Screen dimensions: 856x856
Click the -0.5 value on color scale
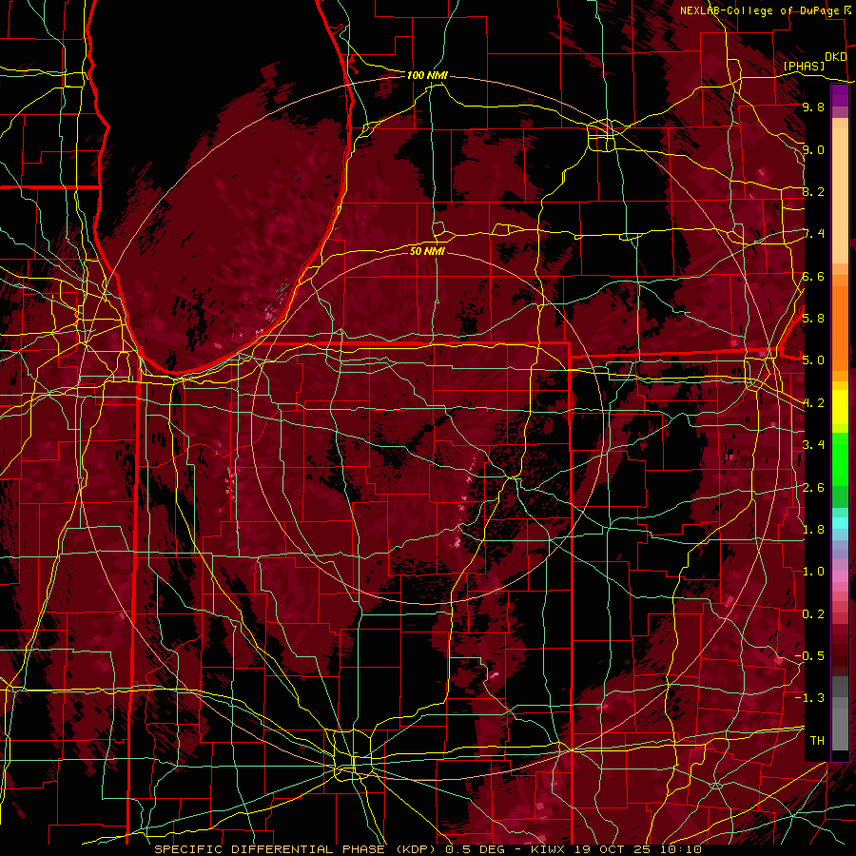click(x=810, y=655)
